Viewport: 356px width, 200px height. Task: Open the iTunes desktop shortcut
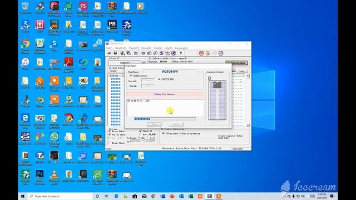(25, 62)
